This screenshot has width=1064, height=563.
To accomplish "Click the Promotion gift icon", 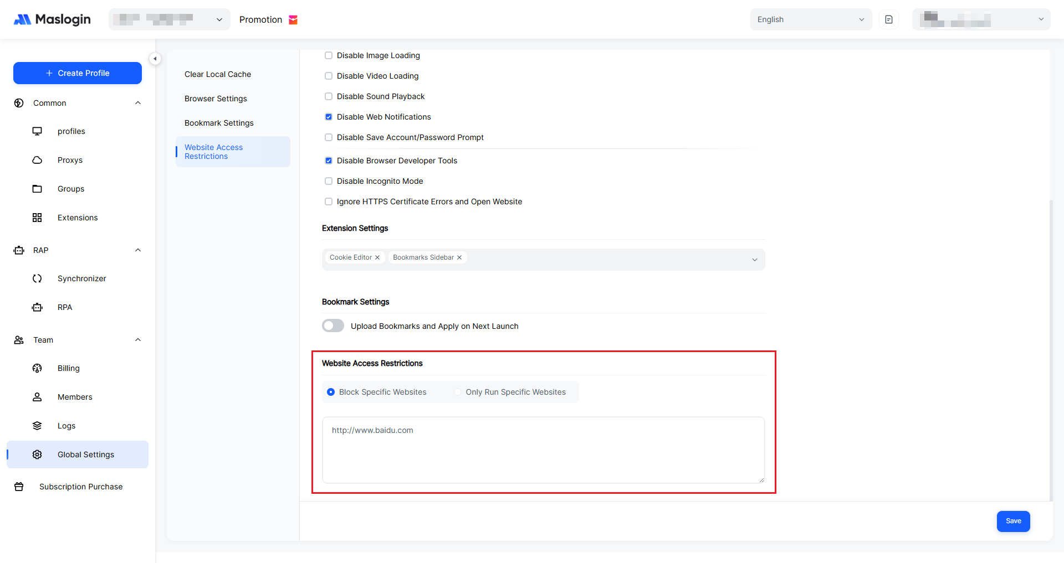I will pos(293,20).
